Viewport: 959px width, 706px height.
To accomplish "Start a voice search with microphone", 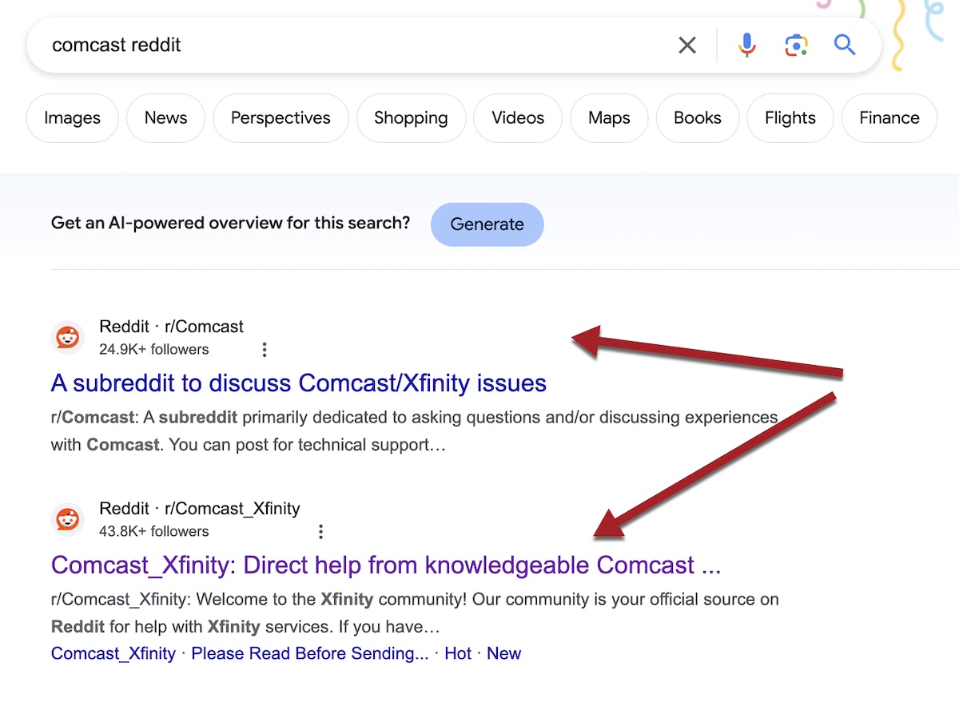I will point(747,46).
